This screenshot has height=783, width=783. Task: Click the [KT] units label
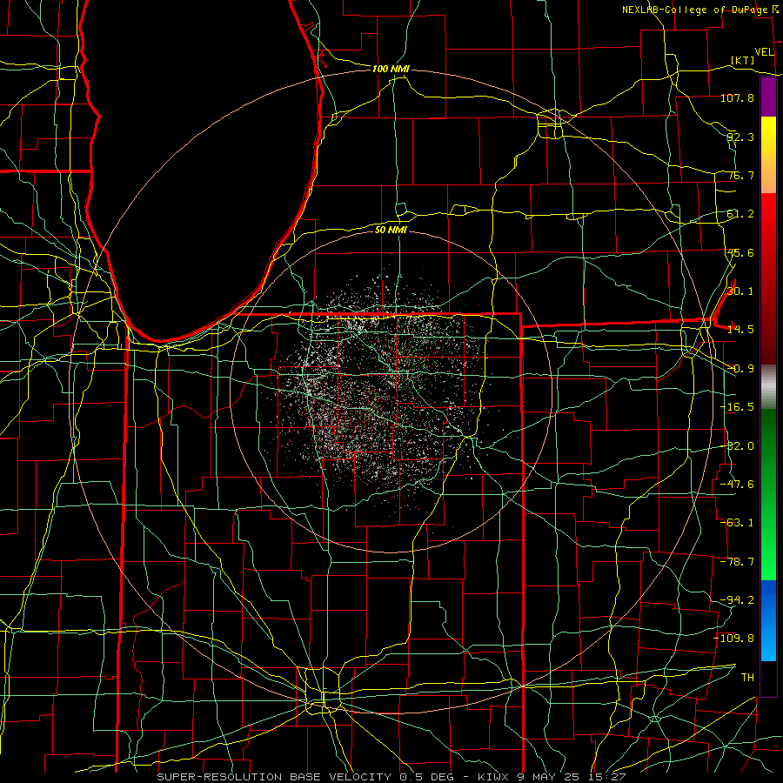click(x=743, y=60)
